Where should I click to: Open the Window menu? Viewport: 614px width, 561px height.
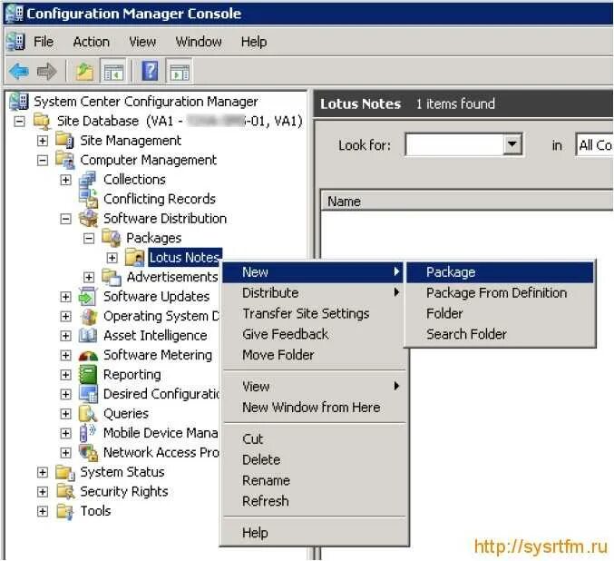click(199, 41)
